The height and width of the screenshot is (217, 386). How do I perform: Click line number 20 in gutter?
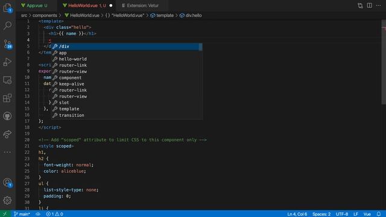[x=27, y=140]
